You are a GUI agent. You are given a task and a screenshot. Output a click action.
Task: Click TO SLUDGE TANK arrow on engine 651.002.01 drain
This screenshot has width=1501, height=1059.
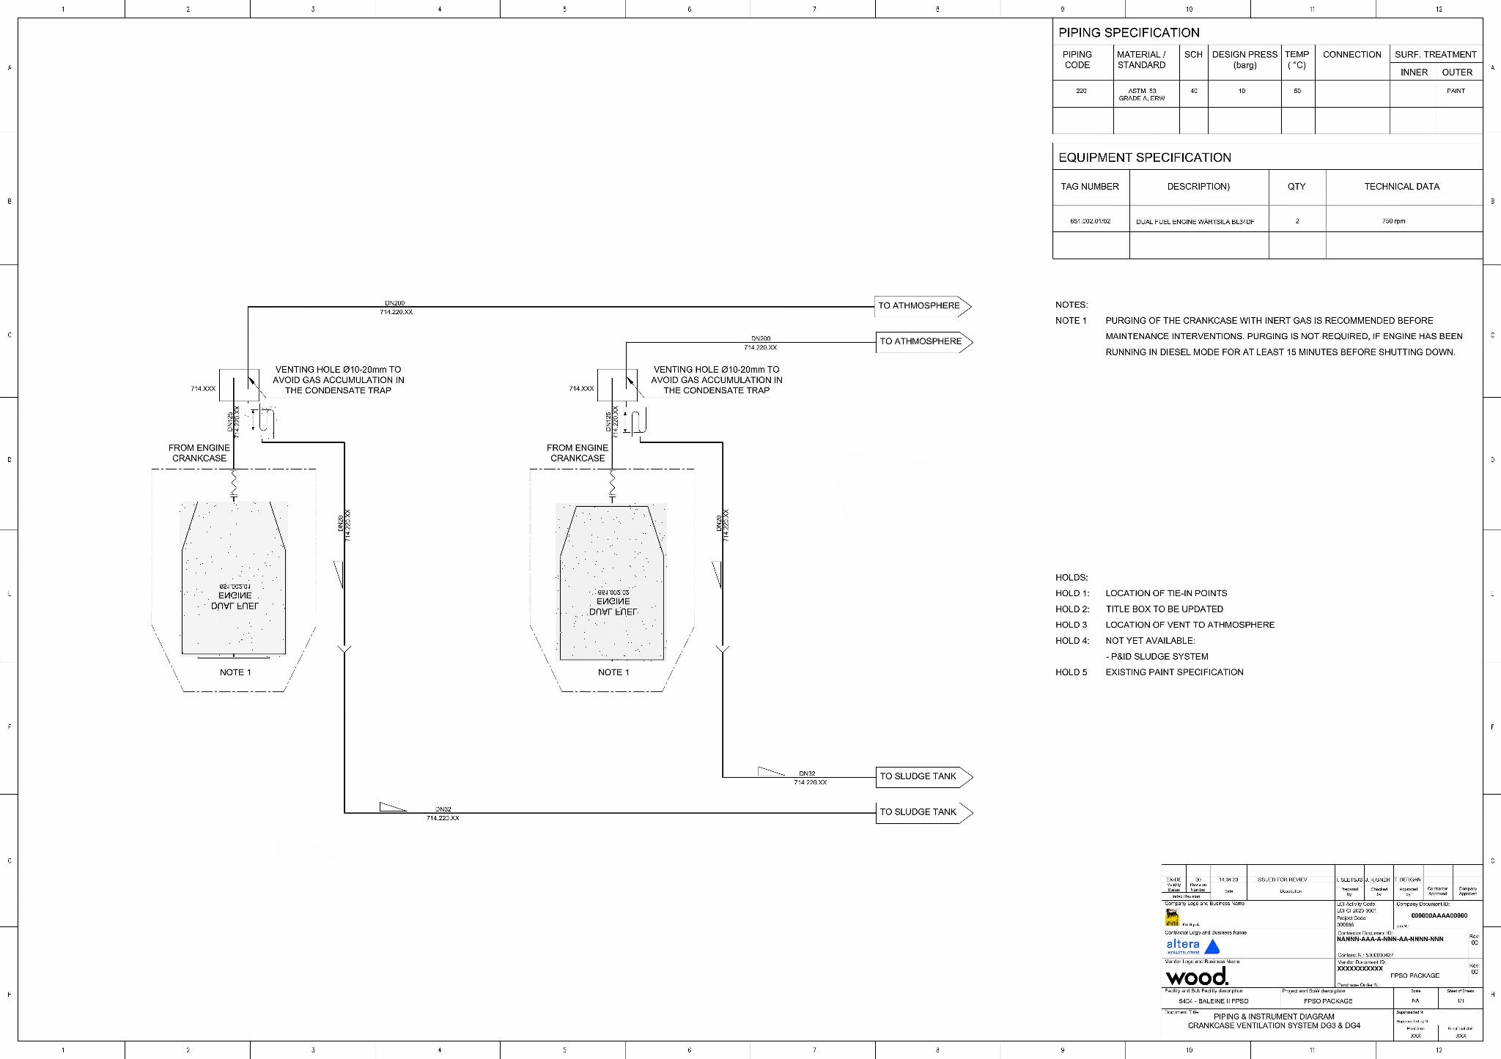coord(924,812)
